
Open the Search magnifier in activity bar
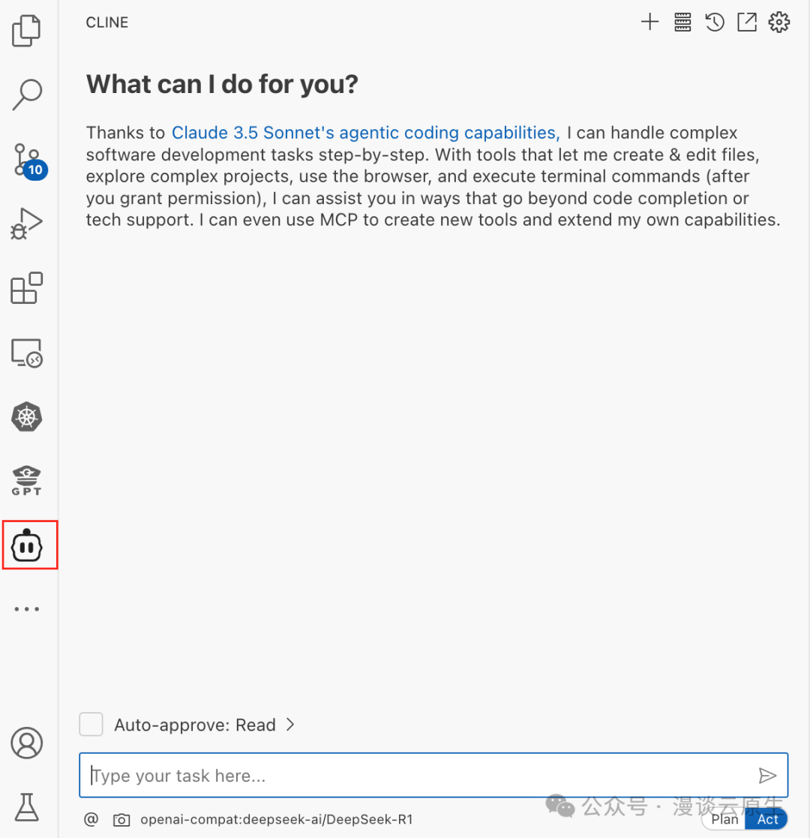point(27,95)
